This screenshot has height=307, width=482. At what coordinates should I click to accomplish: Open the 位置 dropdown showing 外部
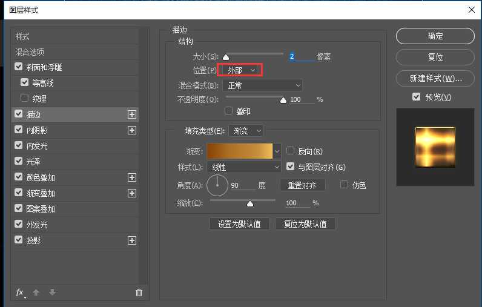pyautogui.click(x=240, y=70)
